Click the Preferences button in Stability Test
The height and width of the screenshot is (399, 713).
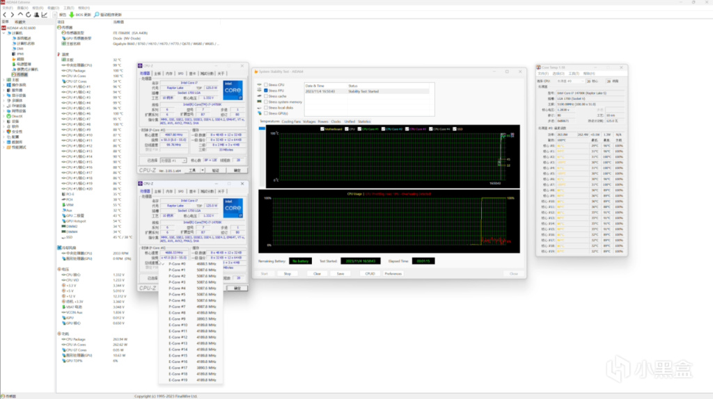pyautogui.click(x=393, y=273)
